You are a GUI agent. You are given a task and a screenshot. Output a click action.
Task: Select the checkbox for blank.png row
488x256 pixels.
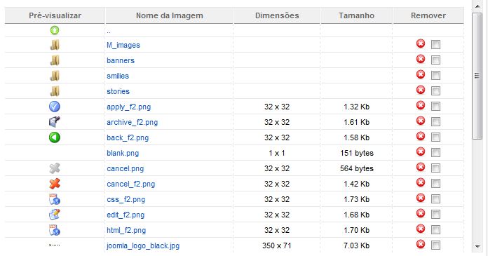coord(435,153)
